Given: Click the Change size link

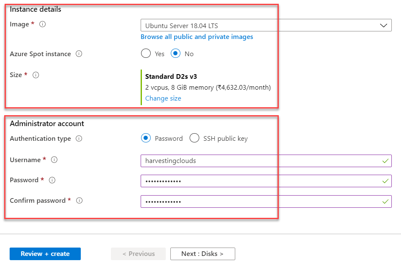Looking at the screenshot, I should (163, 98).
